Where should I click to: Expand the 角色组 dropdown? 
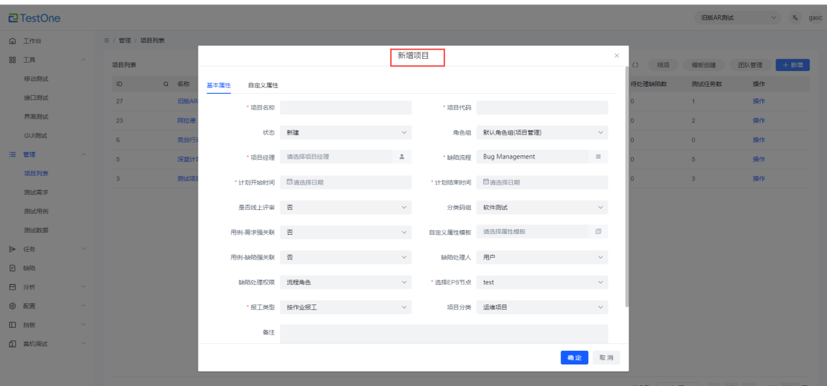[542, 132]
